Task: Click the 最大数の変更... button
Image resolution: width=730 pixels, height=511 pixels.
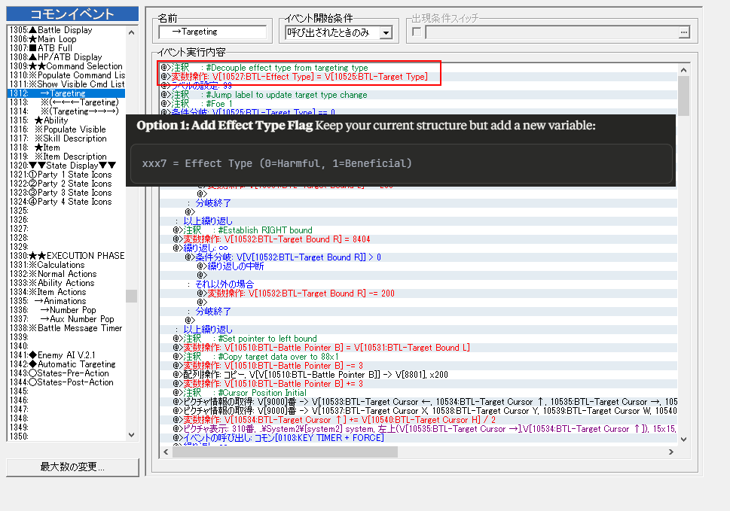Action: click(72, 467)
